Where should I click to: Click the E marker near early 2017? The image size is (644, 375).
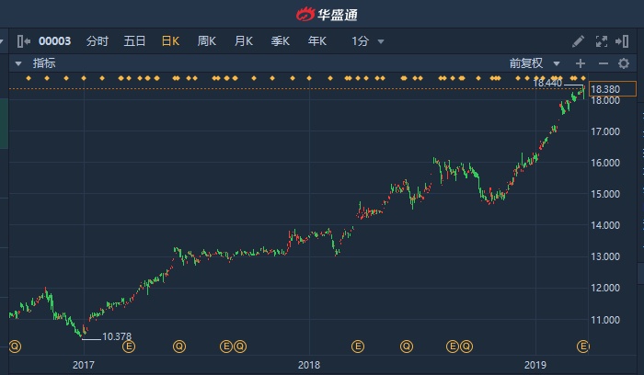tap(129, 347)
